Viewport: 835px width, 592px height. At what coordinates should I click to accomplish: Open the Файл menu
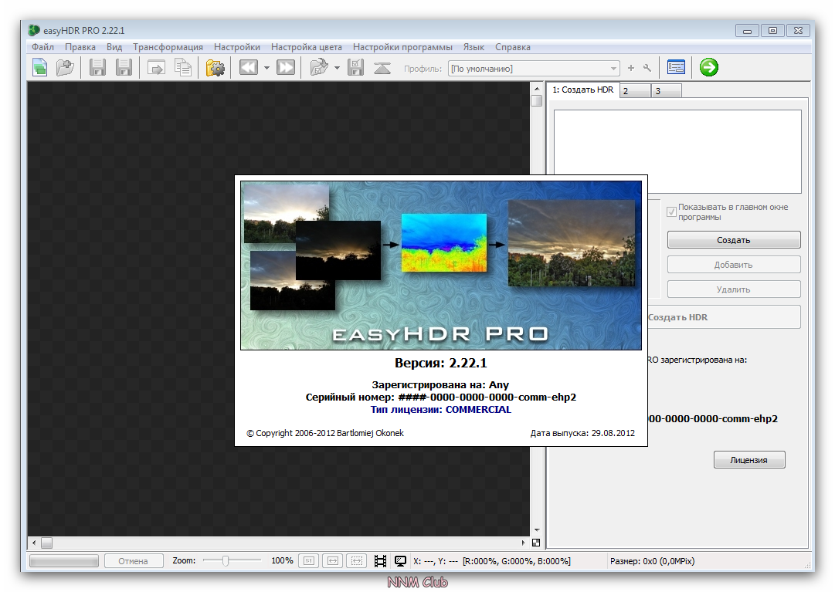[x=42, y=47]
